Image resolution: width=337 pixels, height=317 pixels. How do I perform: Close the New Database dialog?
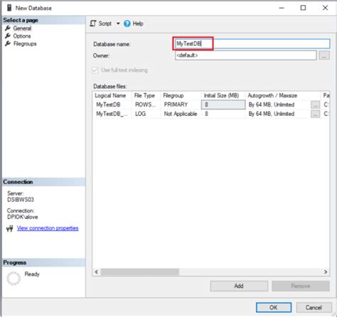coord(325,8)
